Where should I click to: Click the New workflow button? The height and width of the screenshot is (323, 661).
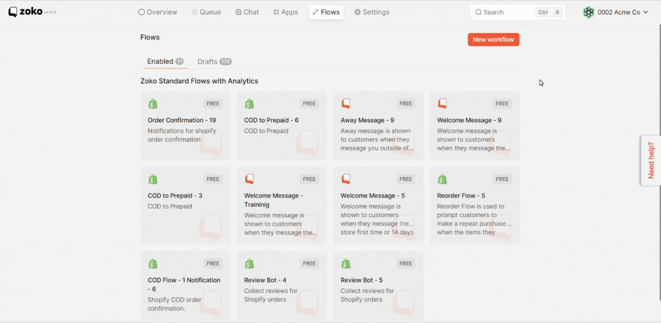coord(493,39)
